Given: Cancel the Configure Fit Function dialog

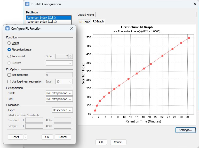Looking at the screenshot, I should 63,137.
